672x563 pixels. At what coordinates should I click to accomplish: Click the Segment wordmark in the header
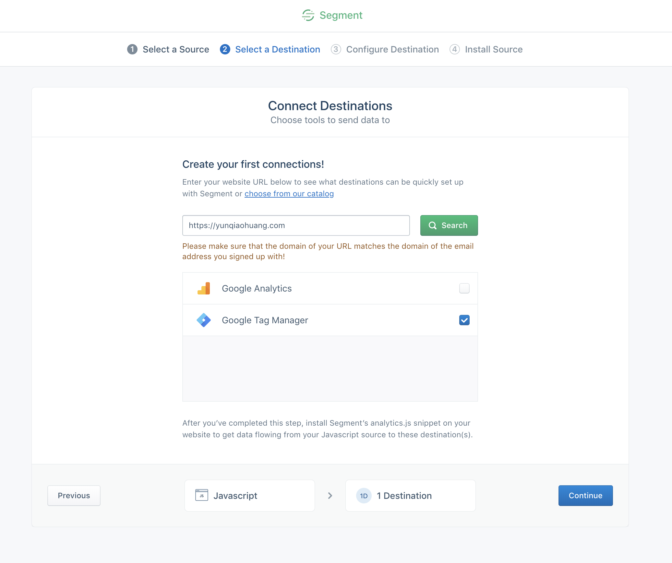click(x=341, y=15)
